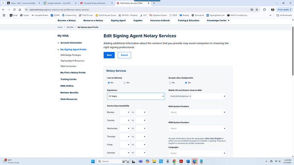
Task: Open Monday start time dropdown
Action: pyautogui.click(x=125, y=112)
